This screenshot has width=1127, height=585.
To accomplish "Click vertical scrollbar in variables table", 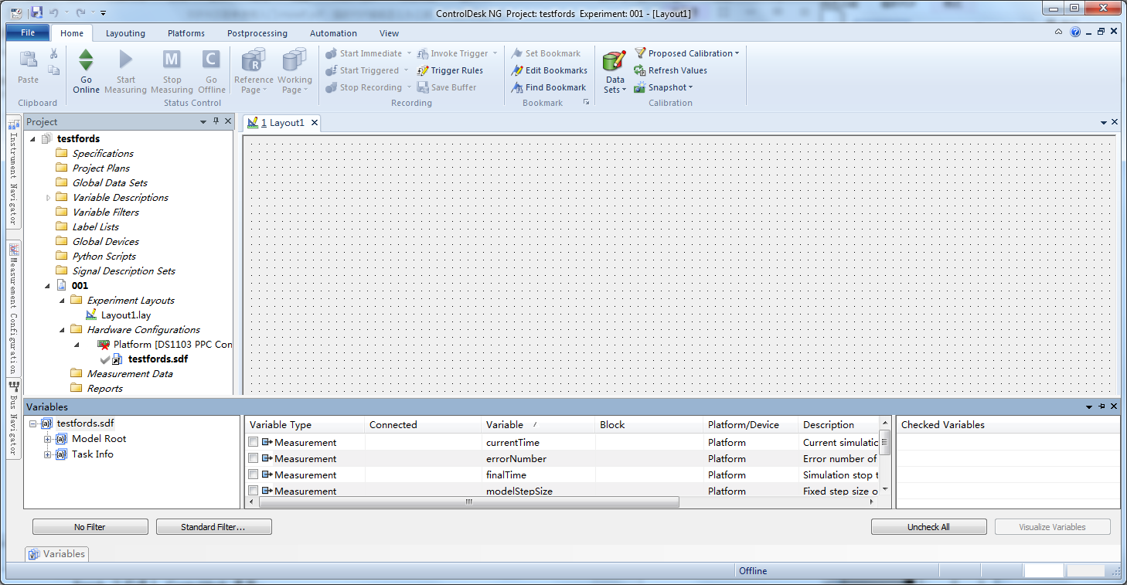I will (x=885, y=443).
